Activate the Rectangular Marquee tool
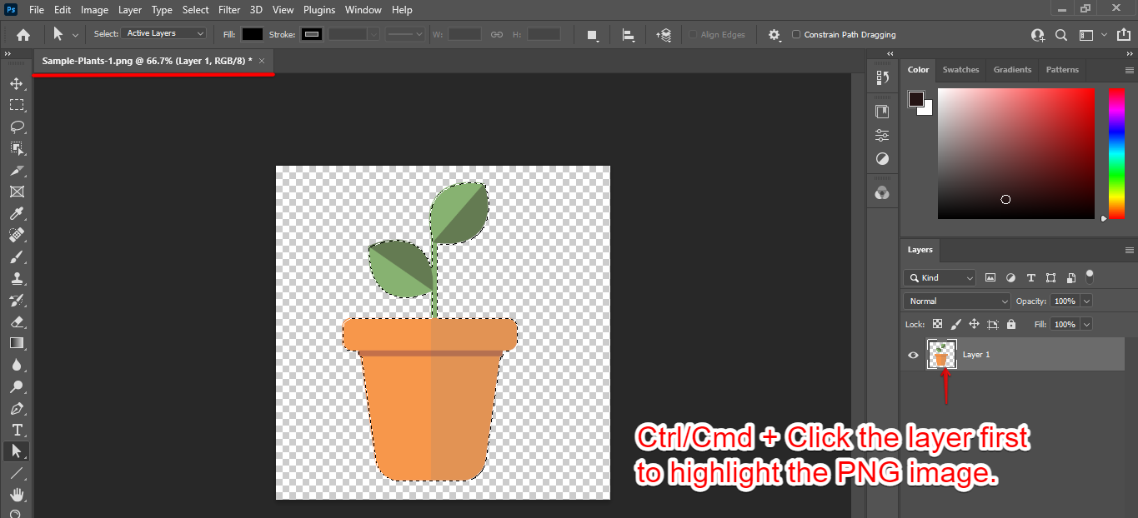The image size is (1138, 518). coord(17,105)
